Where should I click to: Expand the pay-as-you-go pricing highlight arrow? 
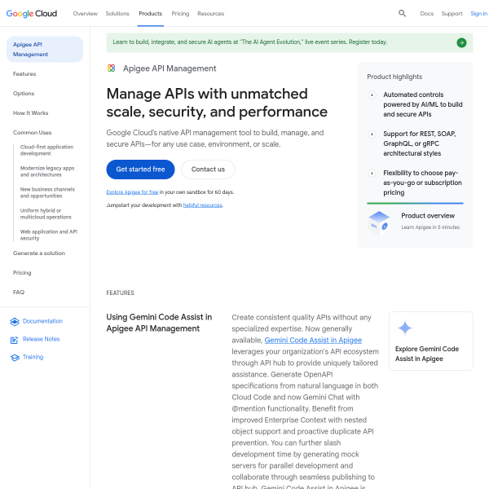pyautogui.click(x=372, y=173)
